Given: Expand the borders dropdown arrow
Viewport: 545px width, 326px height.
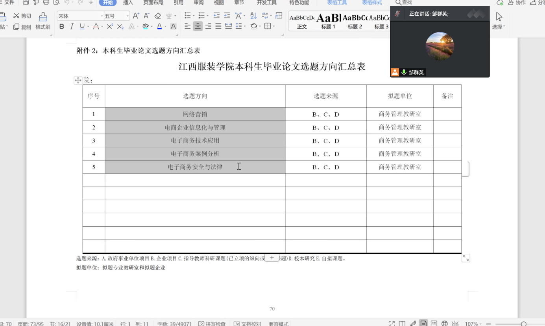Looking at the screenshot, I should click(x=274, y=27).
